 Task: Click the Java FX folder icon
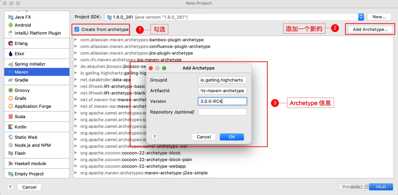click(x=11, y=17)
